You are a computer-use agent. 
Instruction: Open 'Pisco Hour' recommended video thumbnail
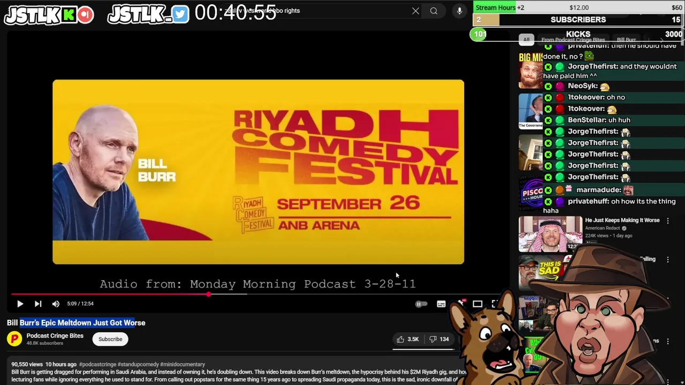point(530,194)
